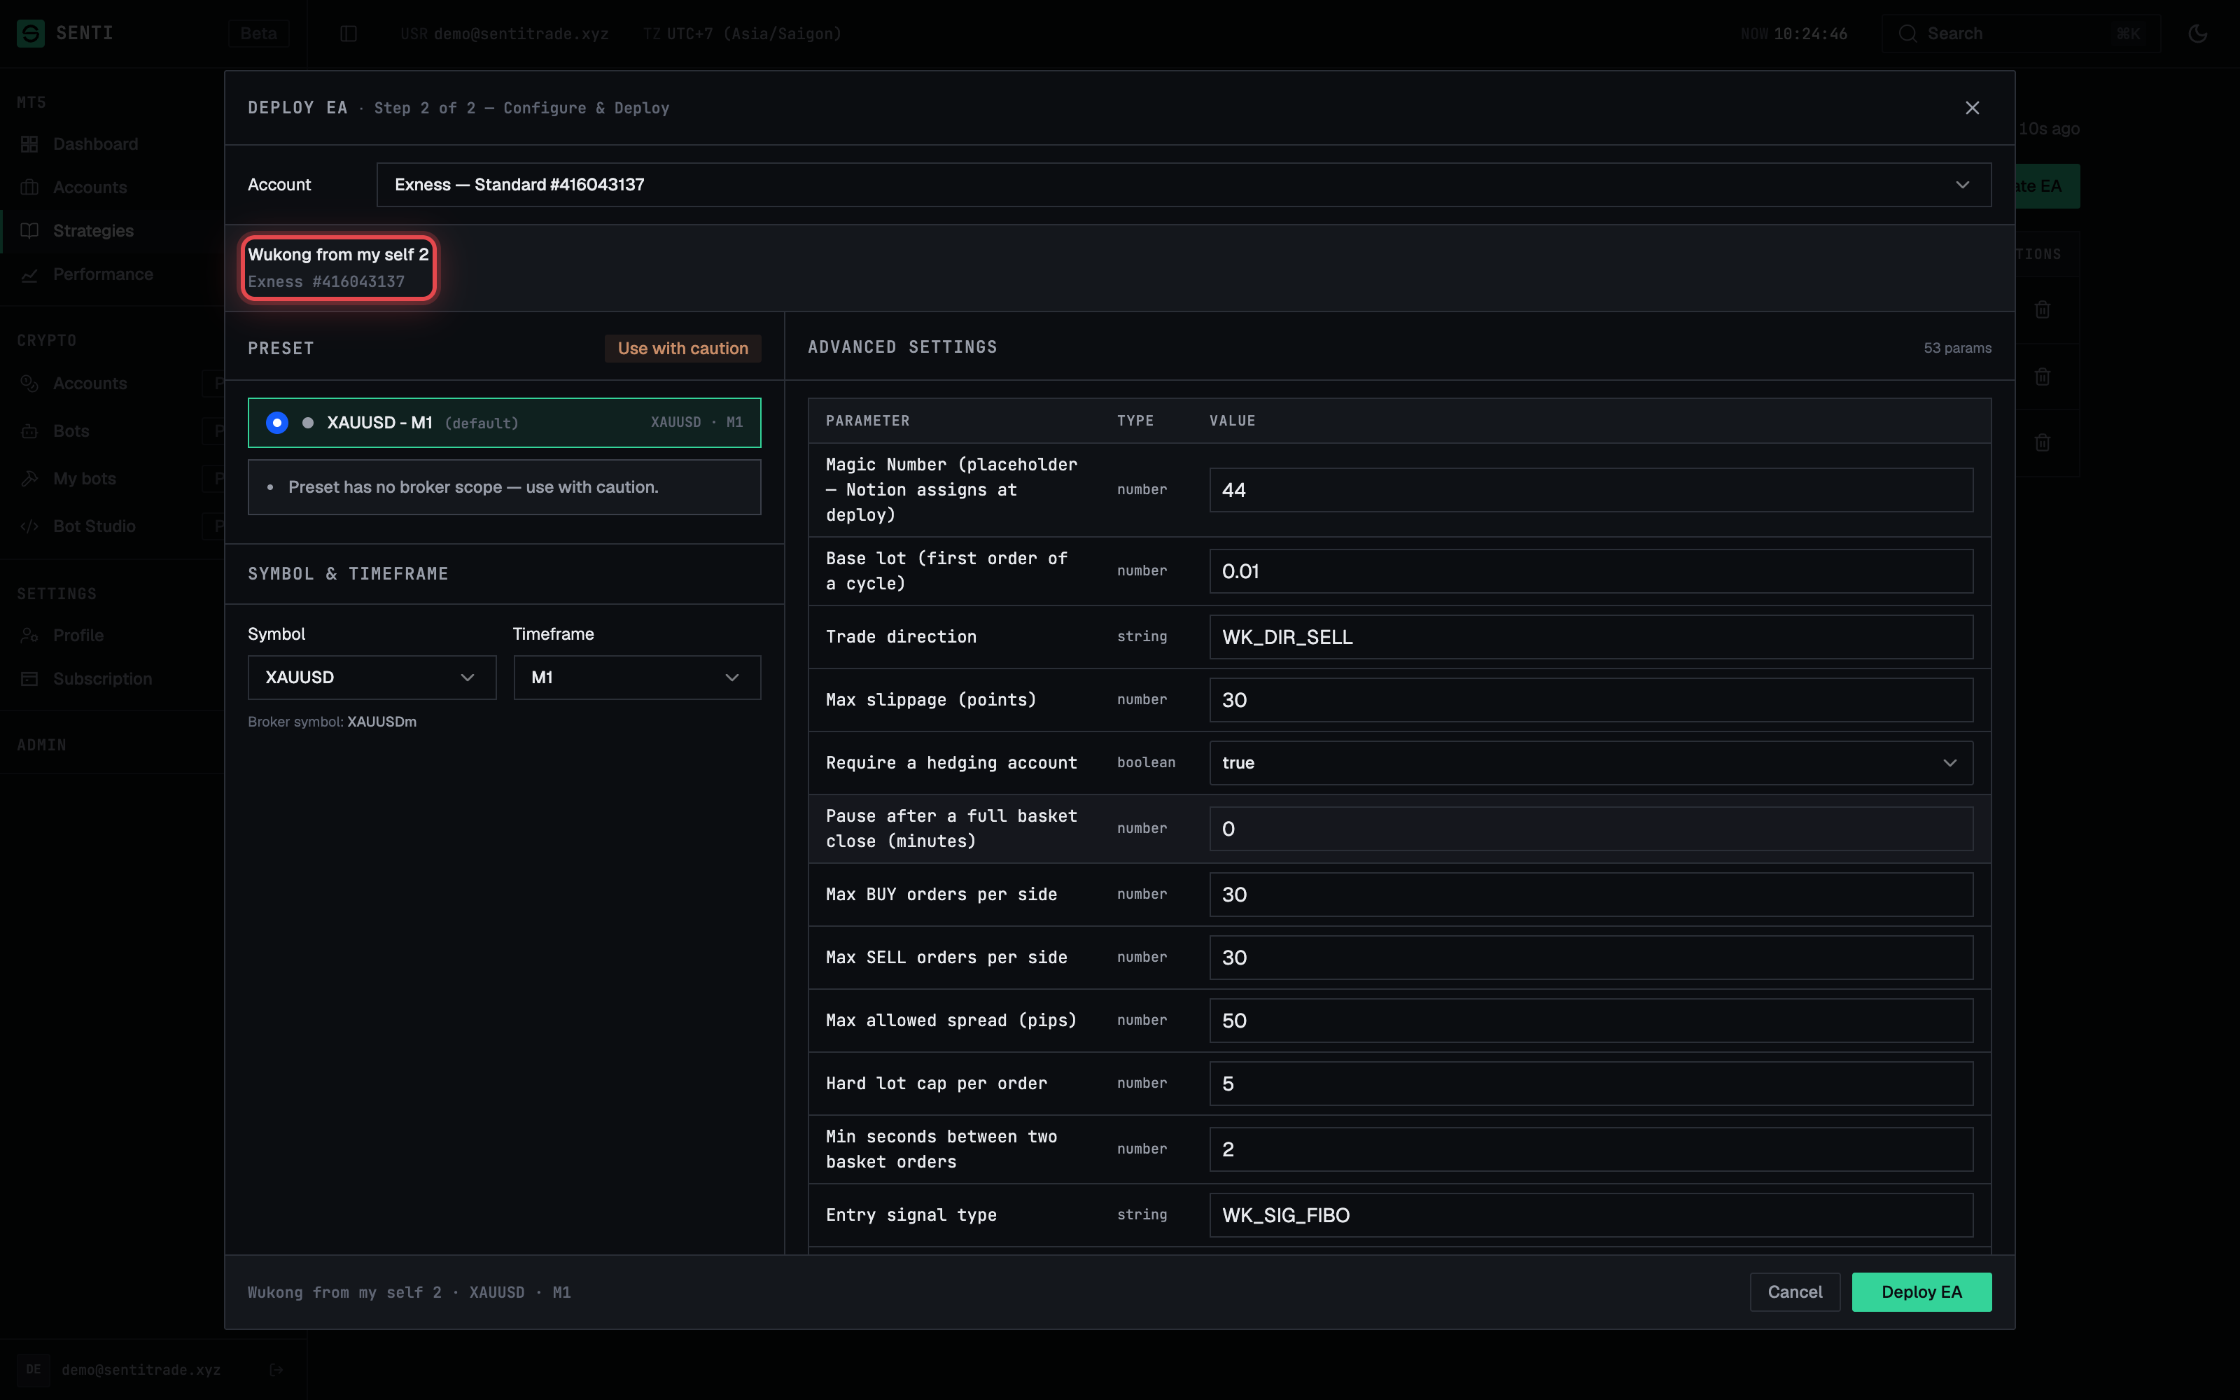2240x1400 pixels.
Task: Click the Dashboard grid icon
Action: (29, 143)
